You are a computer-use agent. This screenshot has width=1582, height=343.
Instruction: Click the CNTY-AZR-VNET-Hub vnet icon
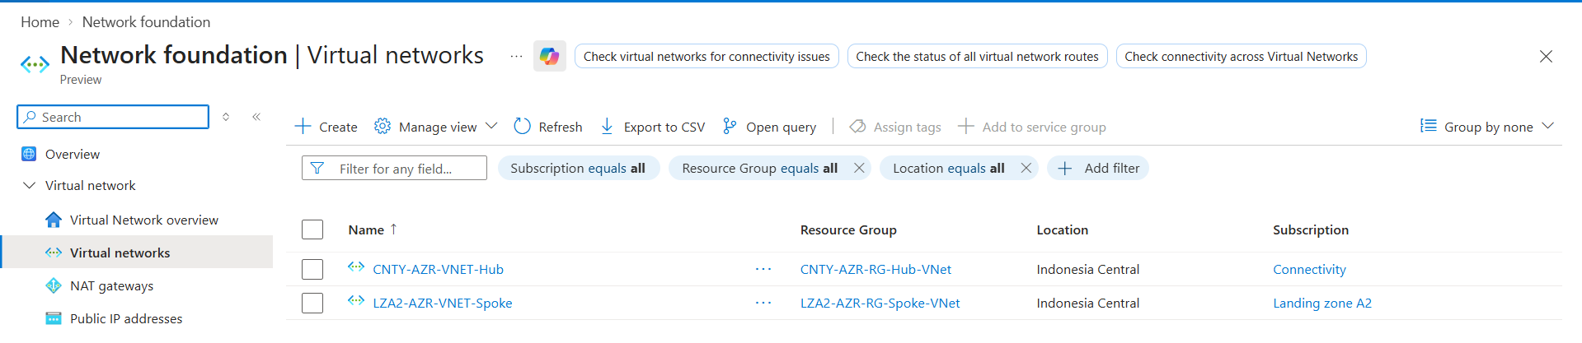[x=356, y=267]
